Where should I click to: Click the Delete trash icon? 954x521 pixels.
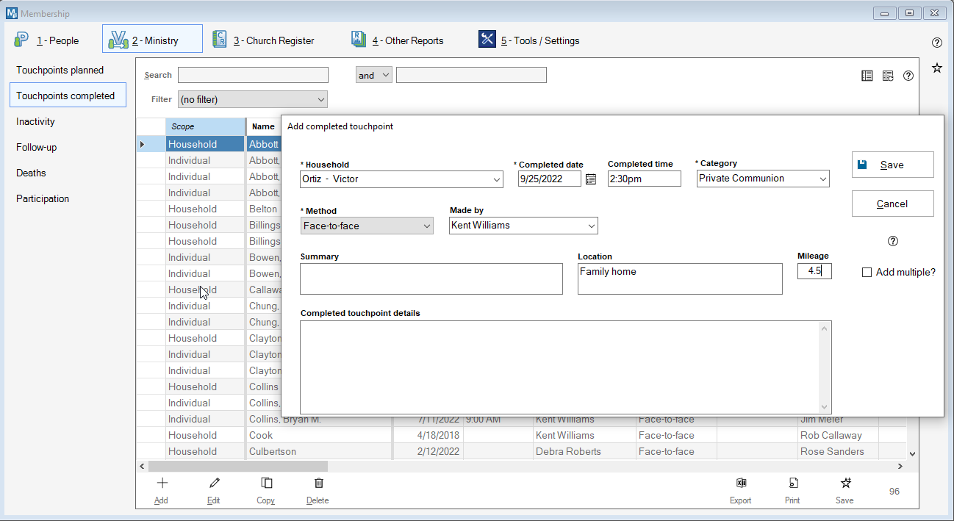(x=318, y=484)
